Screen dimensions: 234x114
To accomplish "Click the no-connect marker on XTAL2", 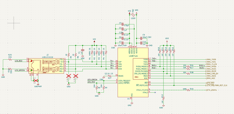I will click(x=155, y=92).
